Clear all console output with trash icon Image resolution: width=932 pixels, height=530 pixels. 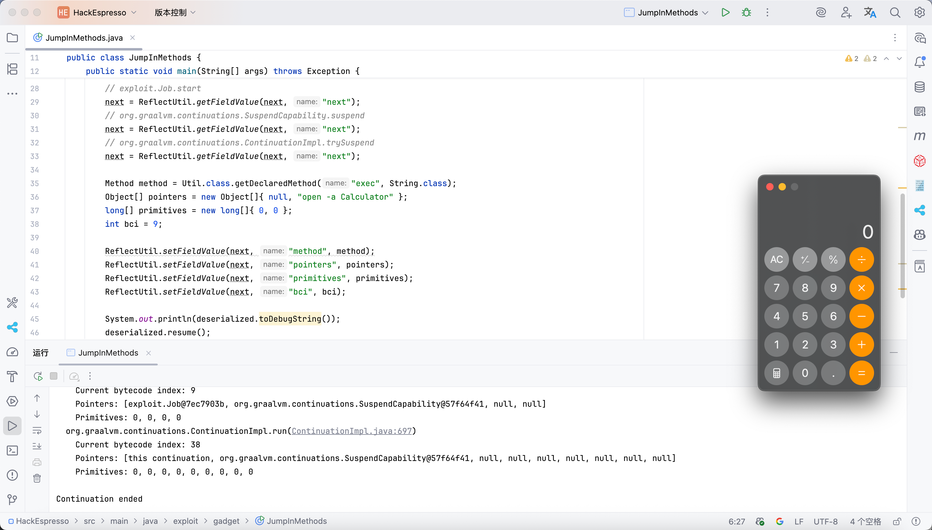tap(37, 478)
